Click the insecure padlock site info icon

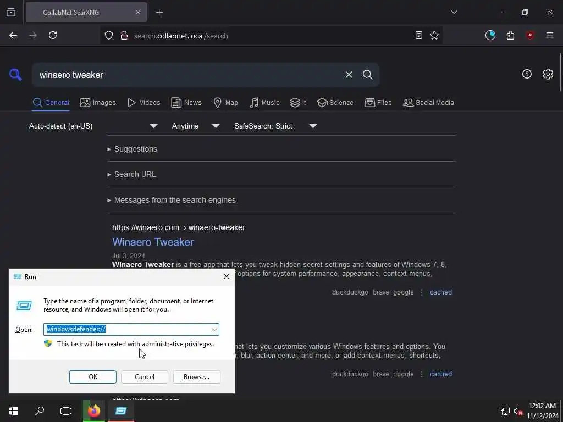click(124, 35)
